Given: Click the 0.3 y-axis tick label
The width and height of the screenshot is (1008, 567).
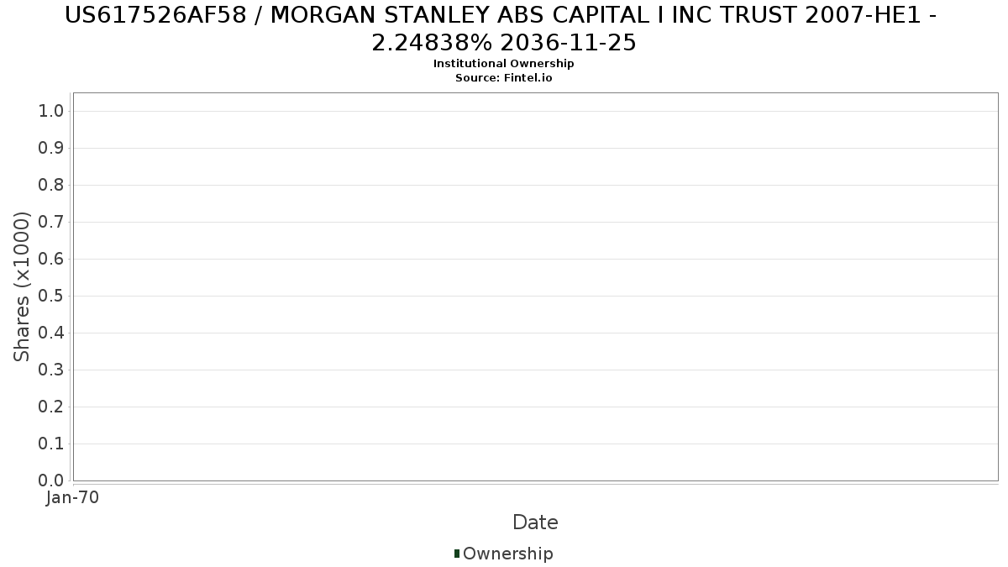Looking at the screenshot, I should [x=51, y=370].
